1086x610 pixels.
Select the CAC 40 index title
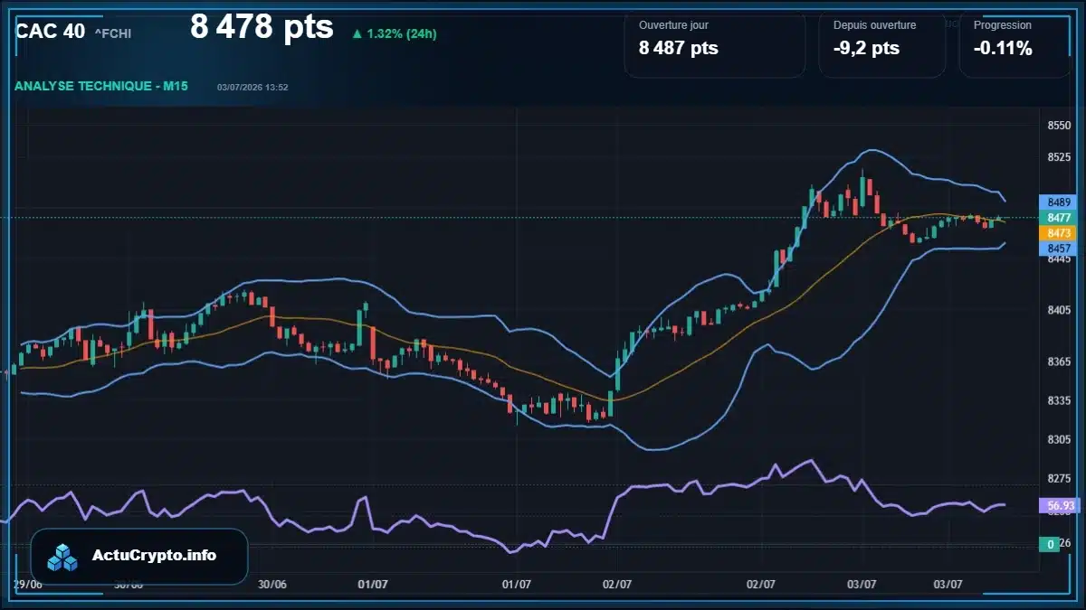(51, 32)
